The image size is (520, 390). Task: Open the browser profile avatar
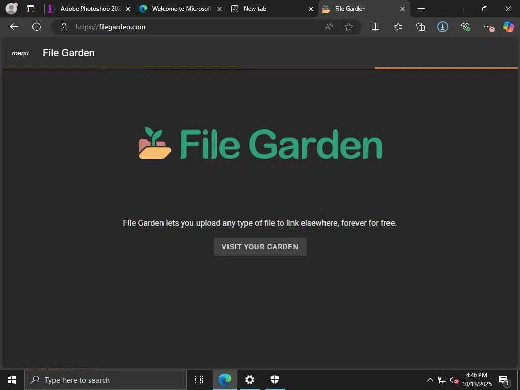click(x=11, y=9)
